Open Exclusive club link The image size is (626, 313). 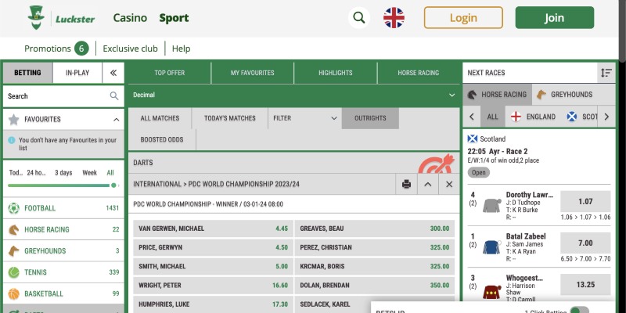(x=130, y=49)
